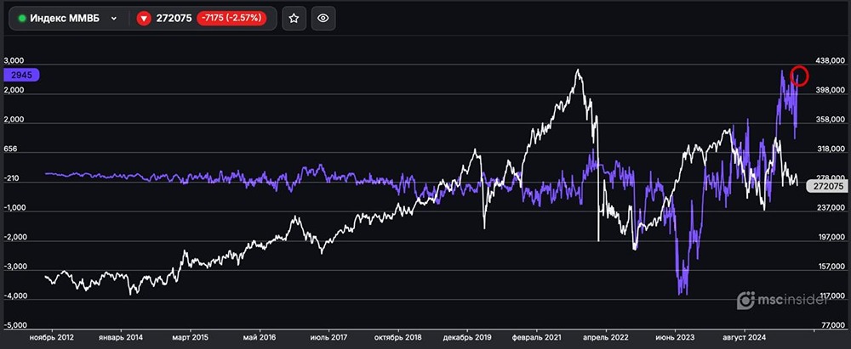Toggle chart visibility with the eye icon

[x=323, y=18]
